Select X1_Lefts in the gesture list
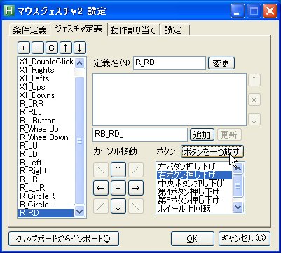 [46, 78]
